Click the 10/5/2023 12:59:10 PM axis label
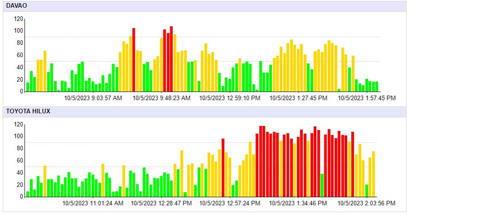The height and width of the screenshot is (218, 501). (x=230, y=98)
